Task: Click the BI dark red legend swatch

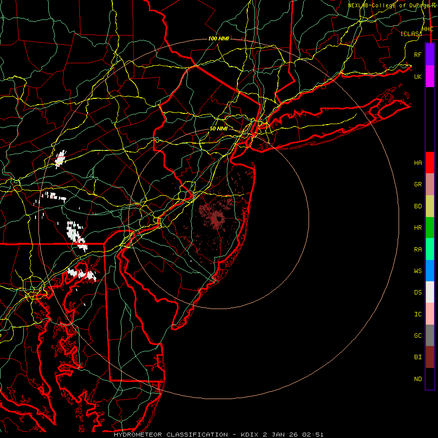Action: click(430, 357)
